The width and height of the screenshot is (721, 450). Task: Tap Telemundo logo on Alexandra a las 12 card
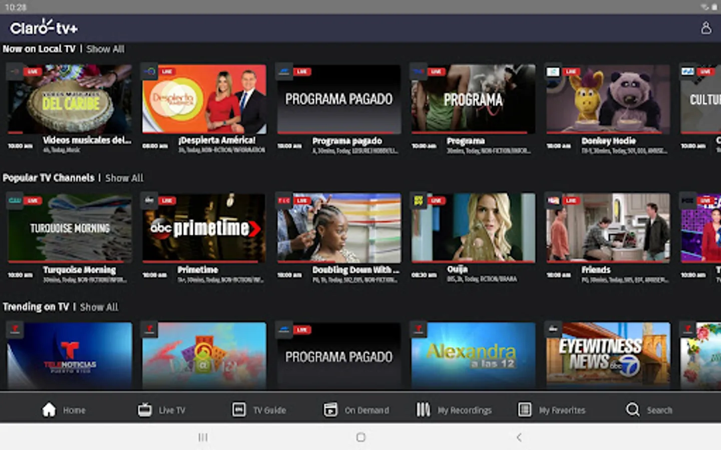pos(418,329)
